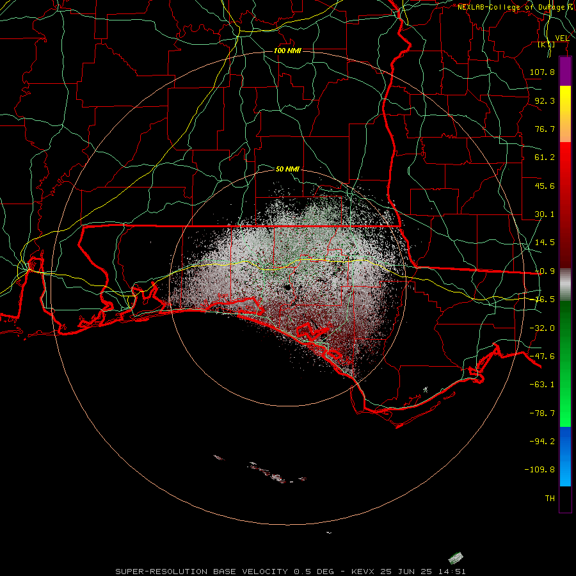This screenshot has height=576, width=576.
Task: Click the 14.5 velocity scale value
Action: click(x=545, y=243)
